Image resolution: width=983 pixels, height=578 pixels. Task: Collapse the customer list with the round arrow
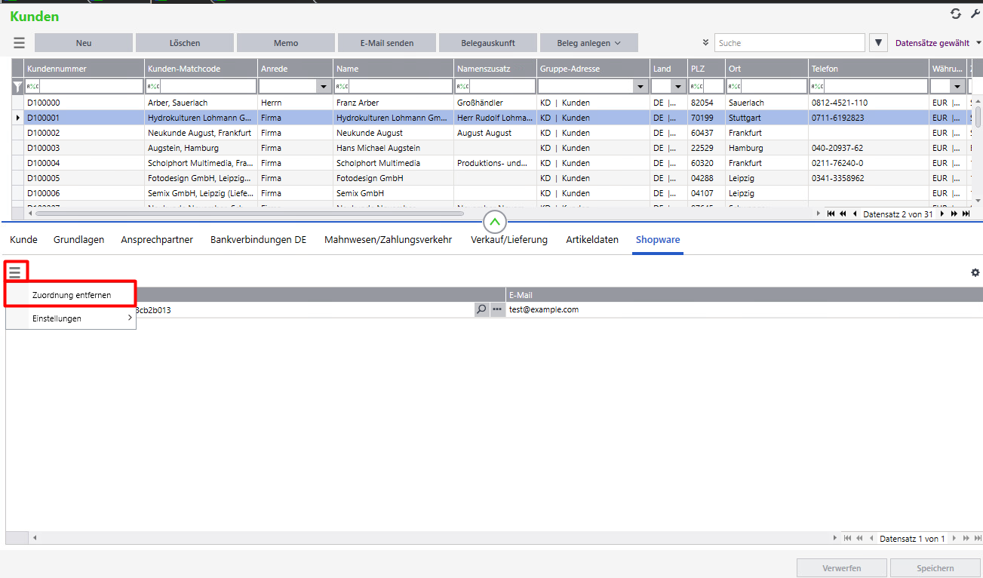495,222
